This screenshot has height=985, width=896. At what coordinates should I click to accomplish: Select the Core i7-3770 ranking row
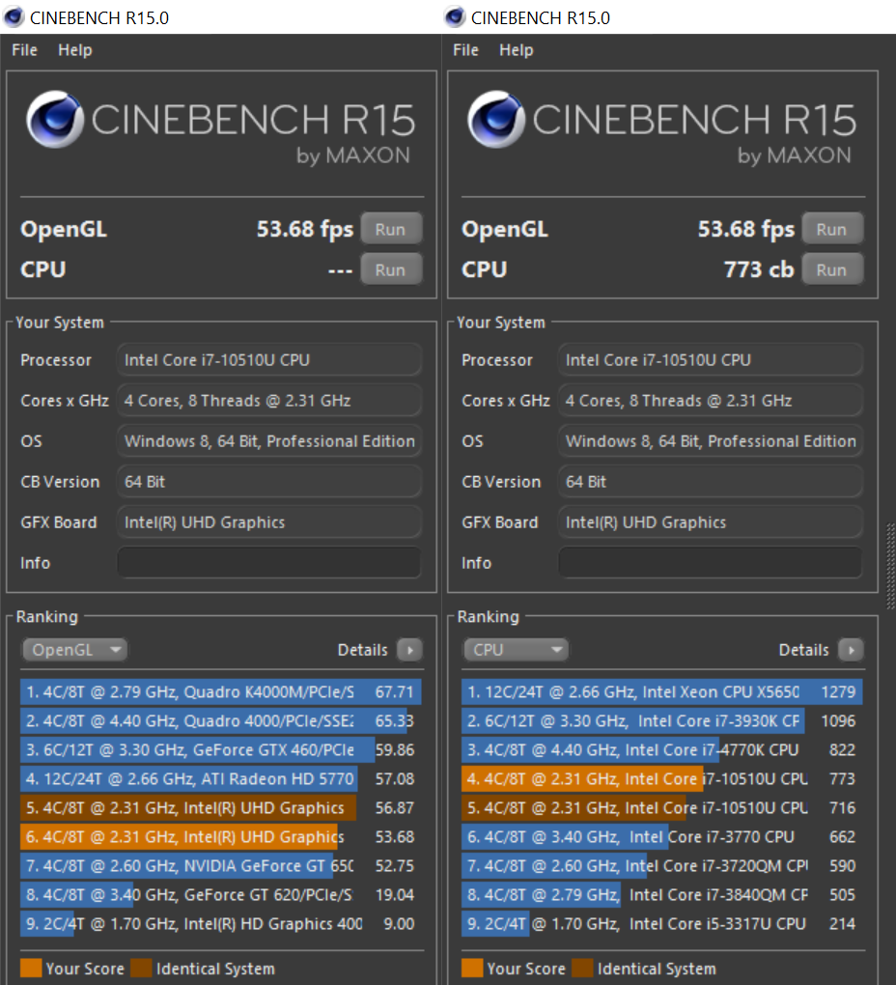coord(662,836)
